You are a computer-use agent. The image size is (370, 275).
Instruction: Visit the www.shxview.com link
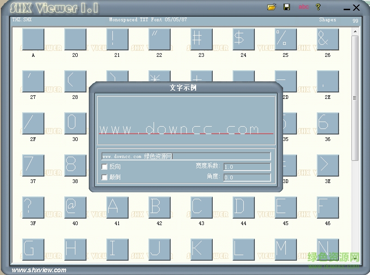click(39, 270)
